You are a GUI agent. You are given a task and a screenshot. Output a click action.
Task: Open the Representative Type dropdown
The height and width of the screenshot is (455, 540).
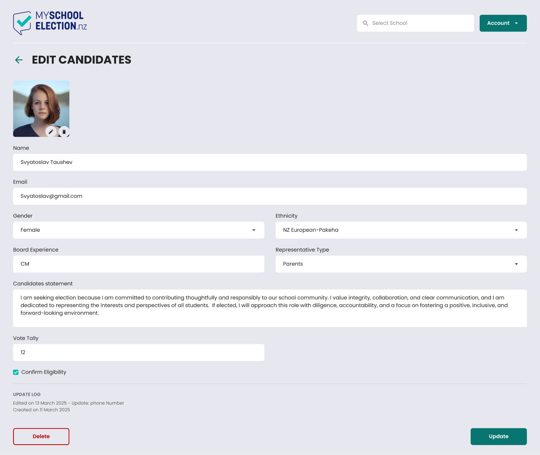[401, 264]
